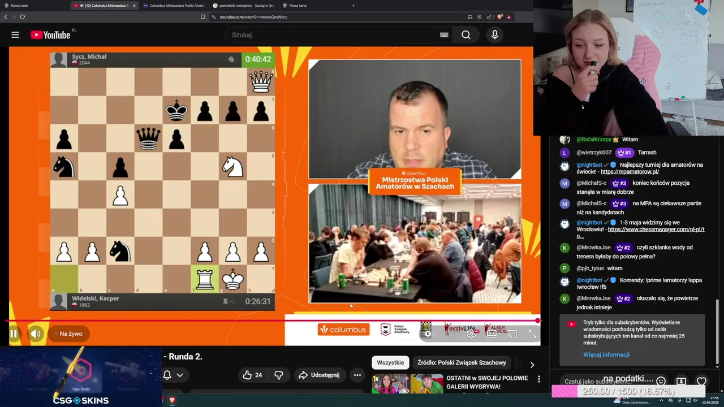Dislike the video
724x407 pixels.
click(x=278, y=375)
